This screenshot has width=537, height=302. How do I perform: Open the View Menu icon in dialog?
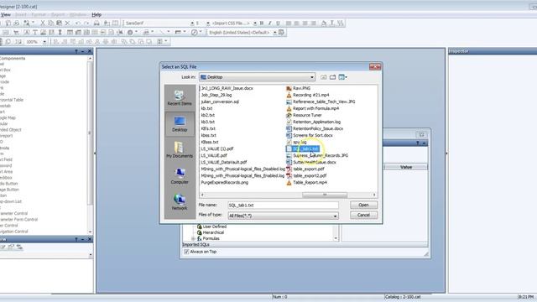pos(342,77)
